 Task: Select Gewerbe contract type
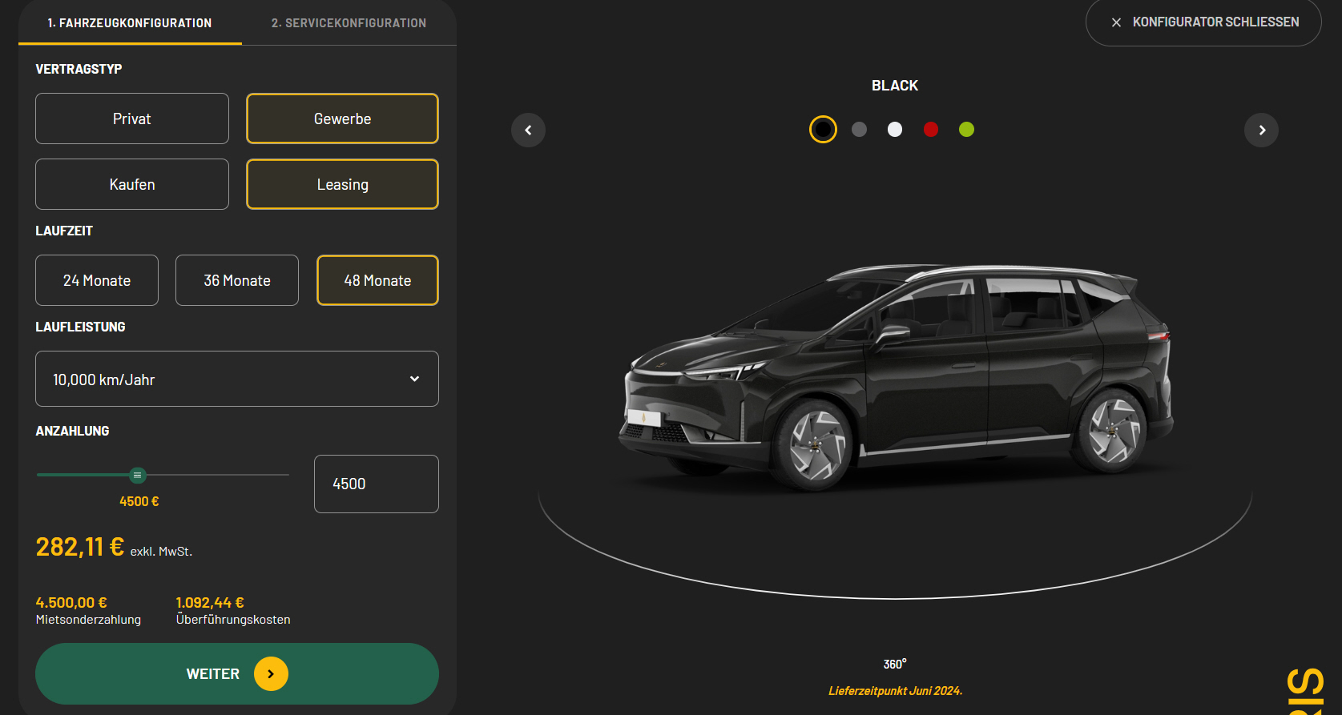click(342, 118)
